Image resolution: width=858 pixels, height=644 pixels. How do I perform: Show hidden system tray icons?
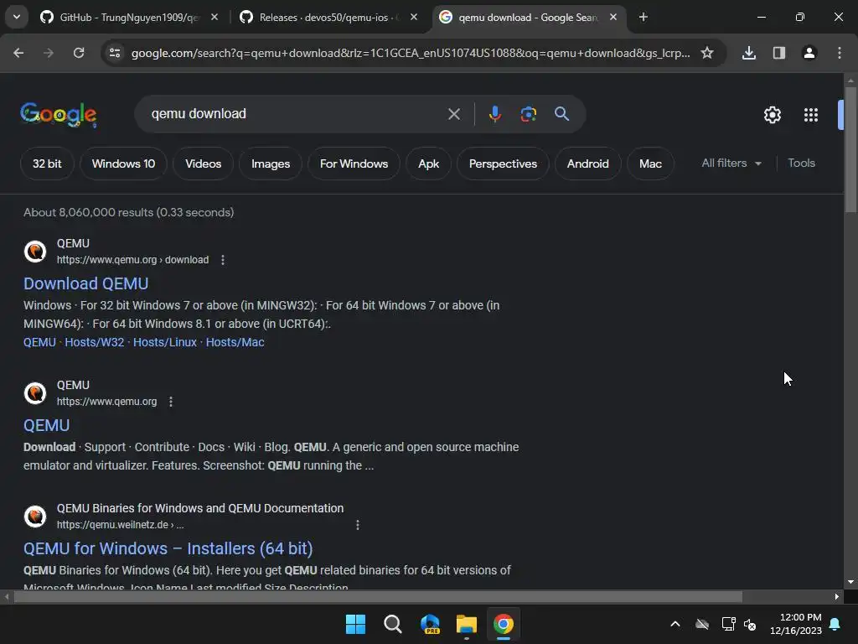[x=675, y=624]
